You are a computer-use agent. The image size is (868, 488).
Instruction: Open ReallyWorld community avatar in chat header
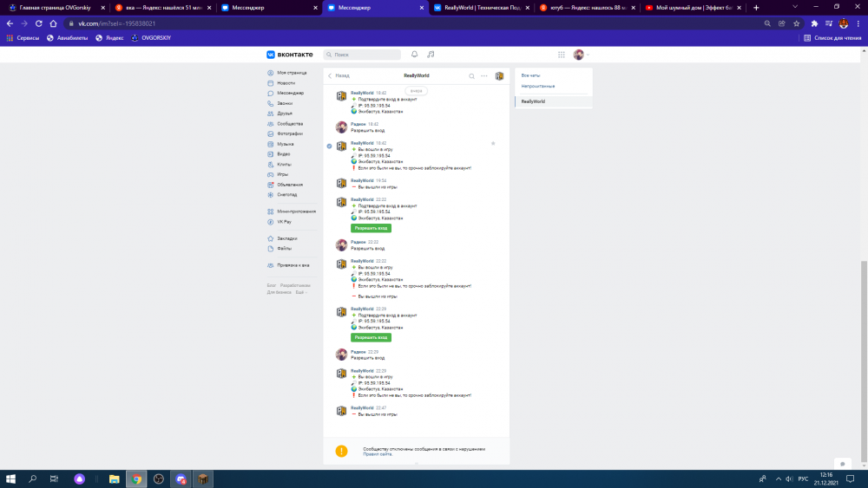click(x=499, y=76)
